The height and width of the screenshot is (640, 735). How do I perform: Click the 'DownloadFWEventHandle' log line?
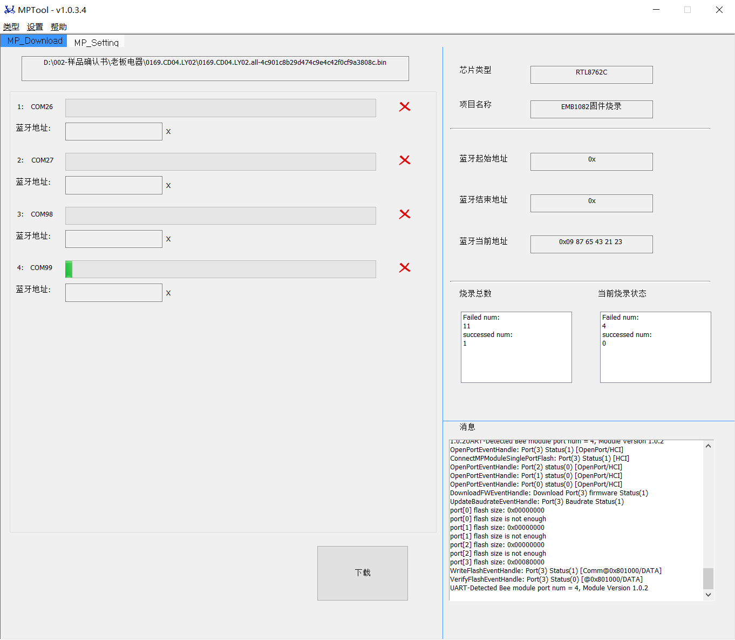click(x=549, y=493)
